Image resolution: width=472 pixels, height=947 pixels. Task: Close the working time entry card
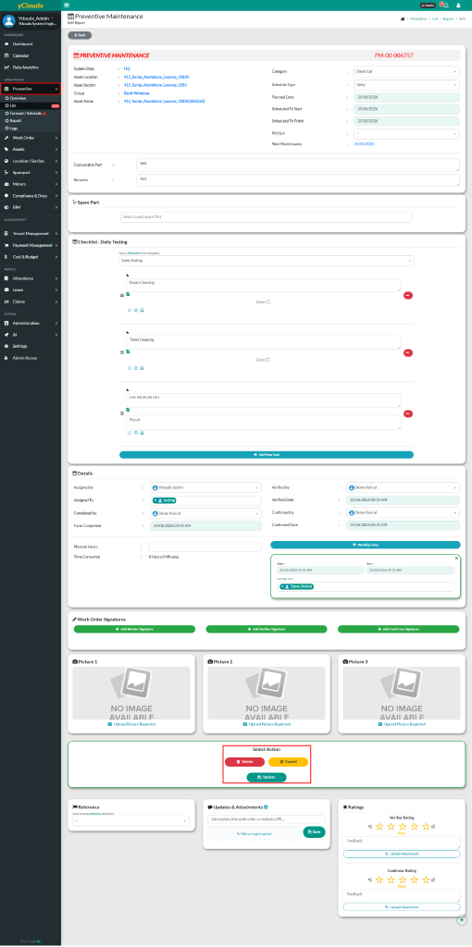coord(456,558)
